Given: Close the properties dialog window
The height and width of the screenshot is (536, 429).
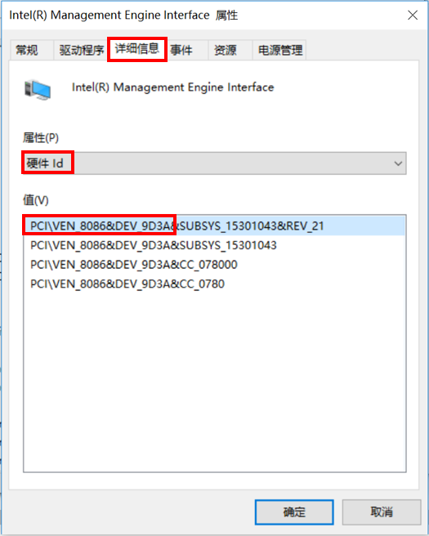Looking at the screenshot, I should (x=413, y=15).
